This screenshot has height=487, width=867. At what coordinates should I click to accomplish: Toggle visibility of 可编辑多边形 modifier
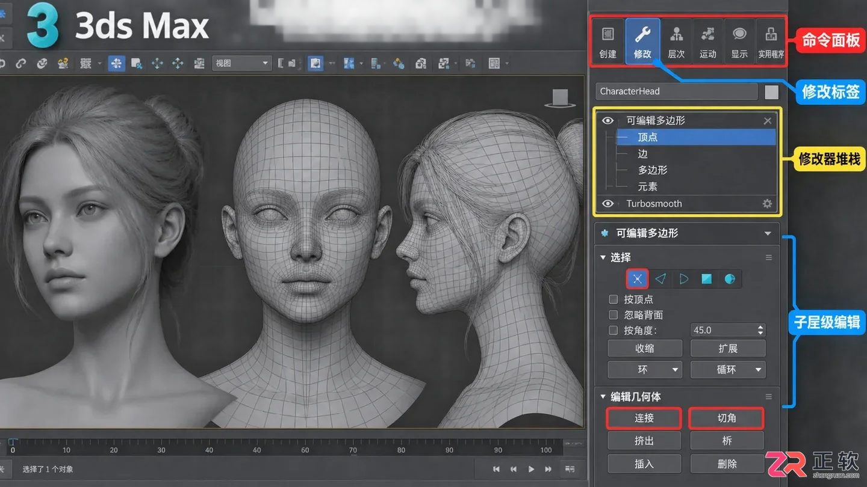click(x=608, y=121)
